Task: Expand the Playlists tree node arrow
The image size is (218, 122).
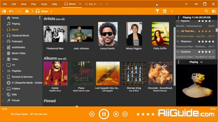Action: pyautogui.click(x=3, y=71)
